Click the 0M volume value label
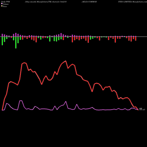 141,108
